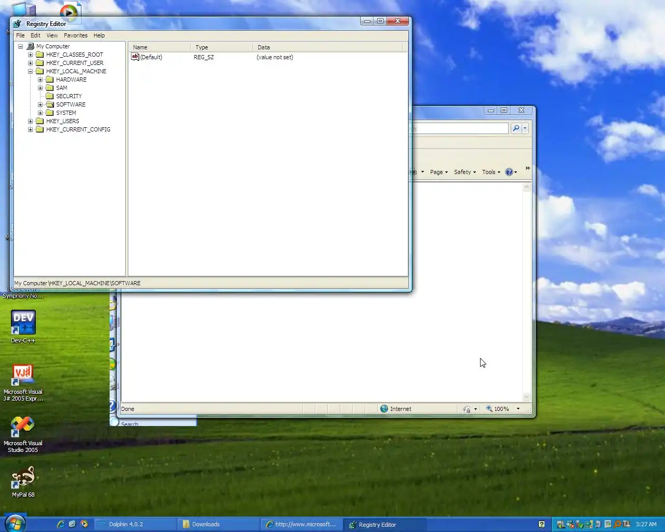Click the browser vertical scrollbar up arrow
Viewport: 665px width, 532px height.
[x=526, y=188]
